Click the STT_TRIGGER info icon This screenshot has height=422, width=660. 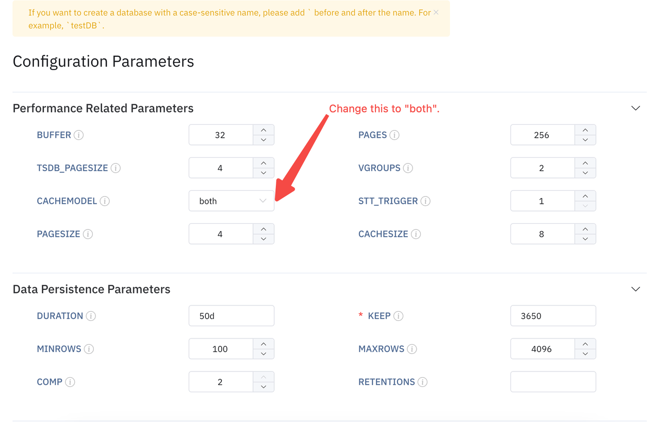tap(425, 201)
